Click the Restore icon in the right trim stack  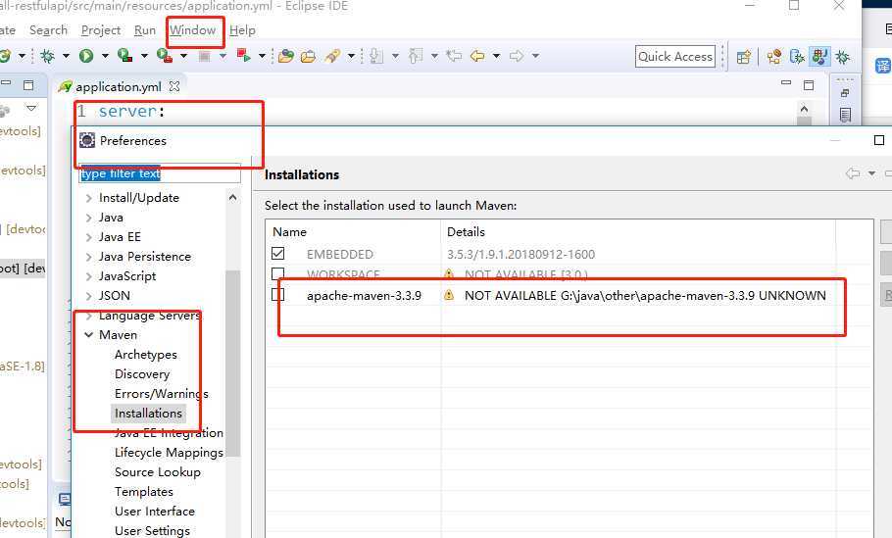[845, 93]
